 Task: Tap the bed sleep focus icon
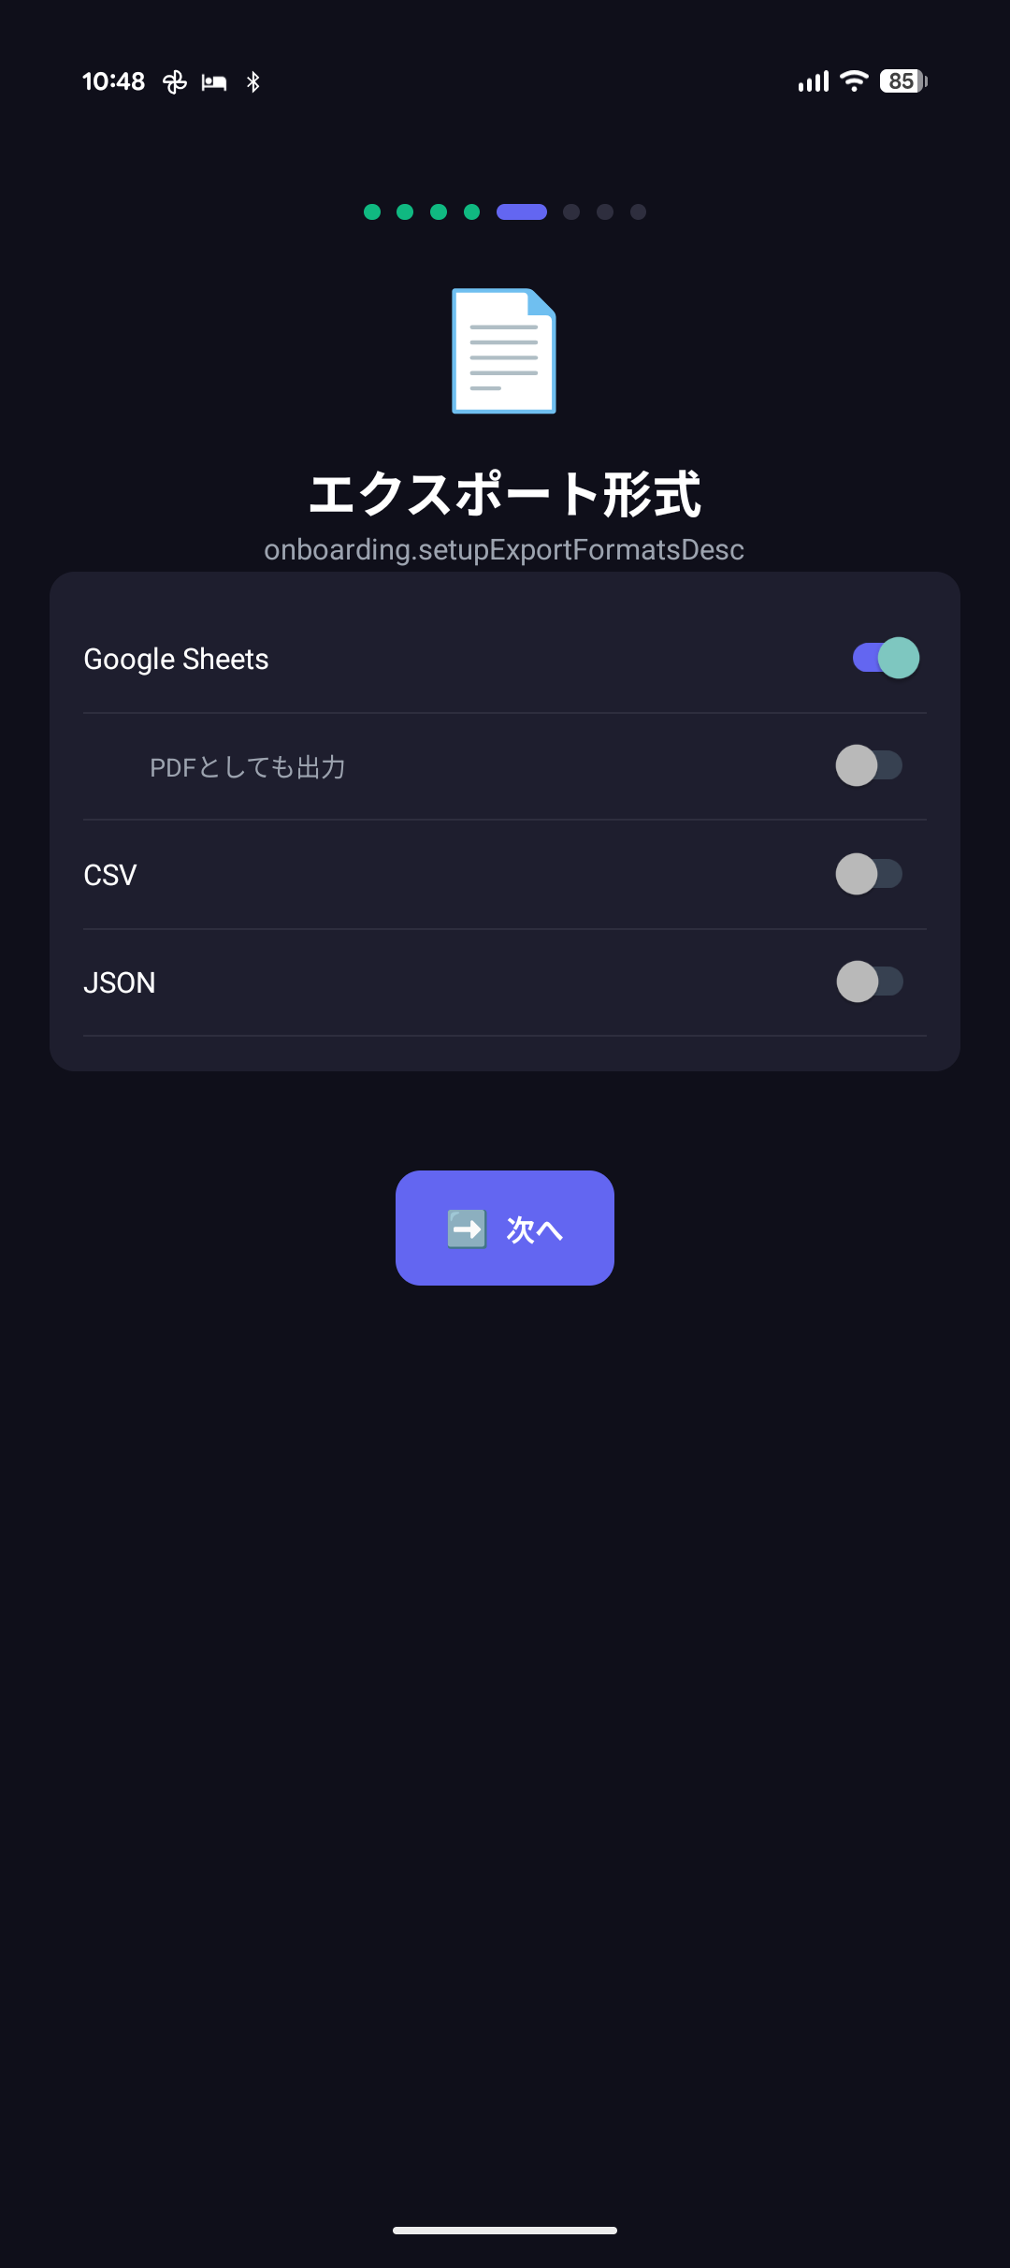coord(214,82)
